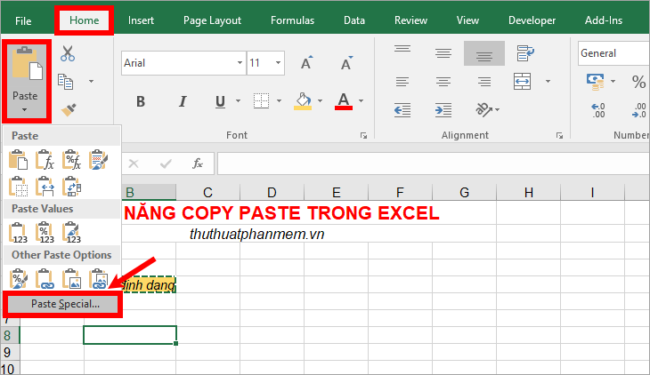Select the Format Painter brush

[x=69, y=109]
